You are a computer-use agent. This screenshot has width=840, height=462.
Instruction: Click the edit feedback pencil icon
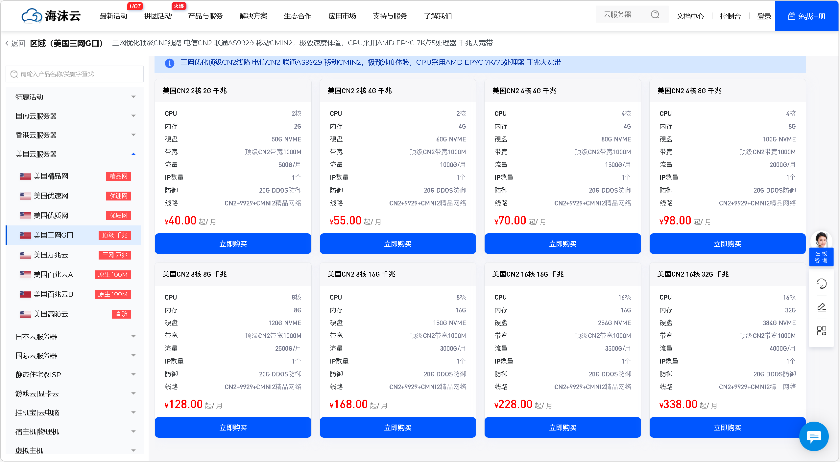coord(821,307)
